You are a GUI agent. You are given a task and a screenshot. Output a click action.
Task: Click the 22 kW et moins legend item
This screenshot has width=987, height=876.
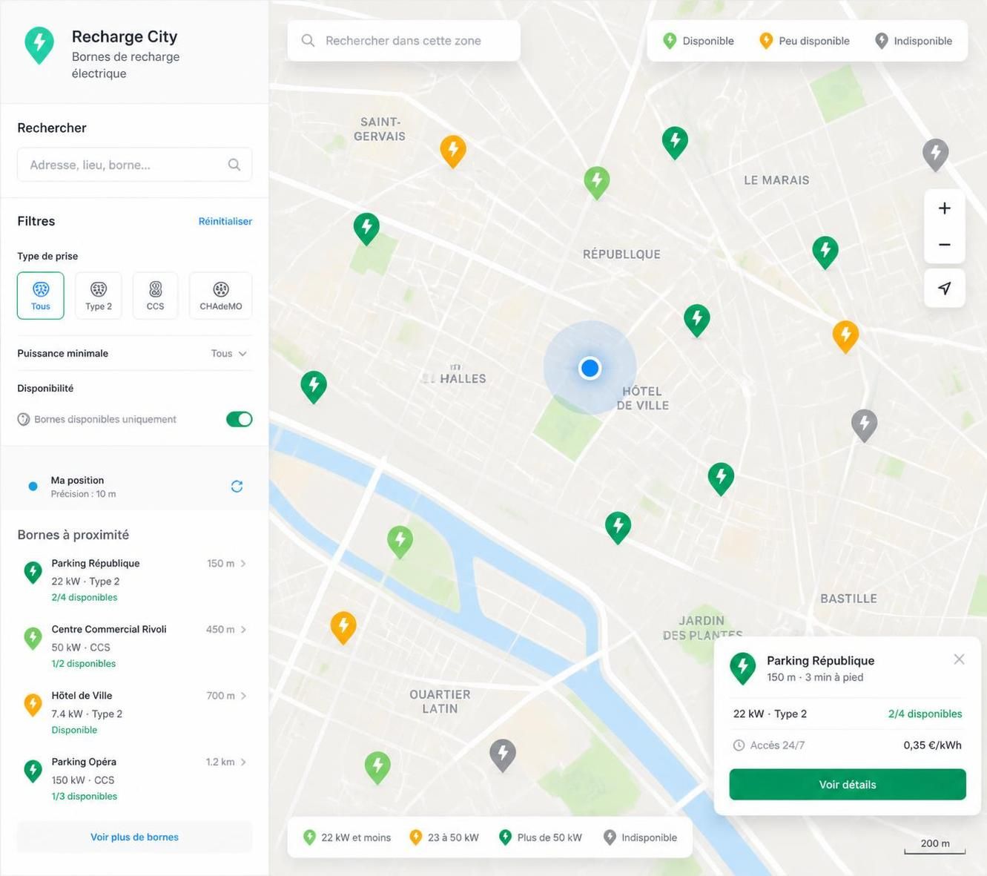click(347, 837)
